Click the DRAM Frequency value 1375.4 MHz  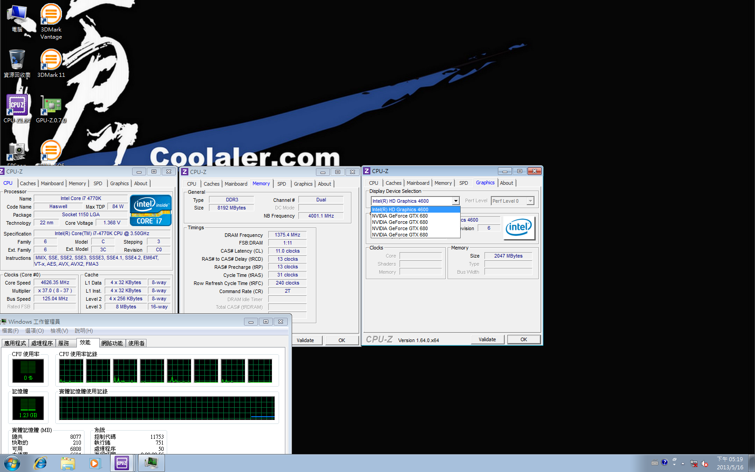point(288,235)
